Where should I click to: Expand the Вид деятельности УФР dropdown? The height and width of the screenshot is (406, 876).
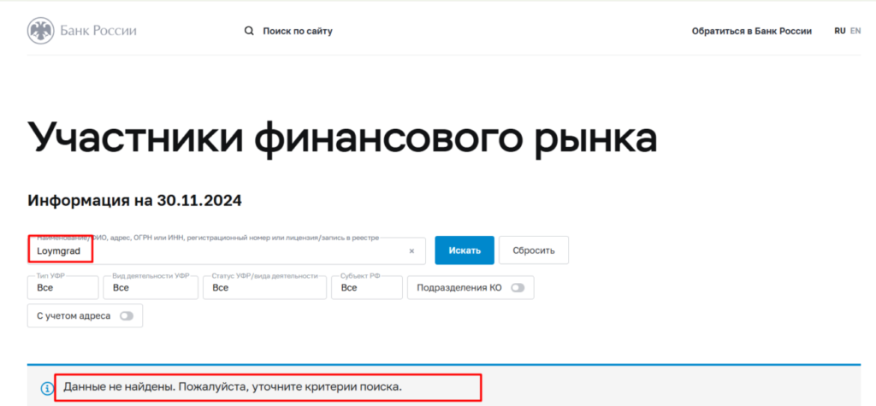pos(151,287)
